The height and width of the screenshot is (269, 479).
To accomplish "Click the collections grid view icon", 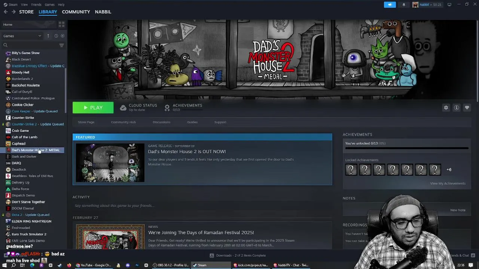I will (x=61, y=24).
